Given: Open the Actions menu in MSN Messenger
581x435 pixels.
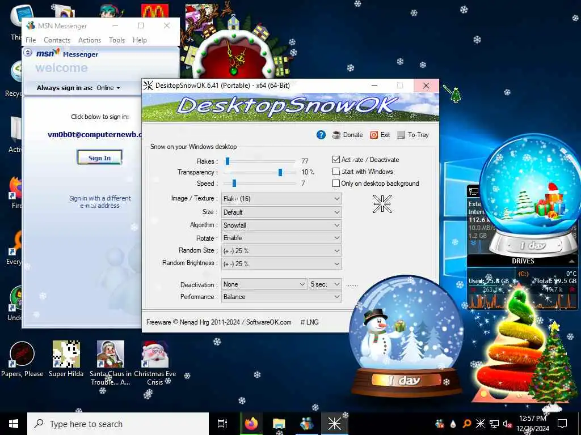Looking at the screenshot, I should click(x=90, y=40).
